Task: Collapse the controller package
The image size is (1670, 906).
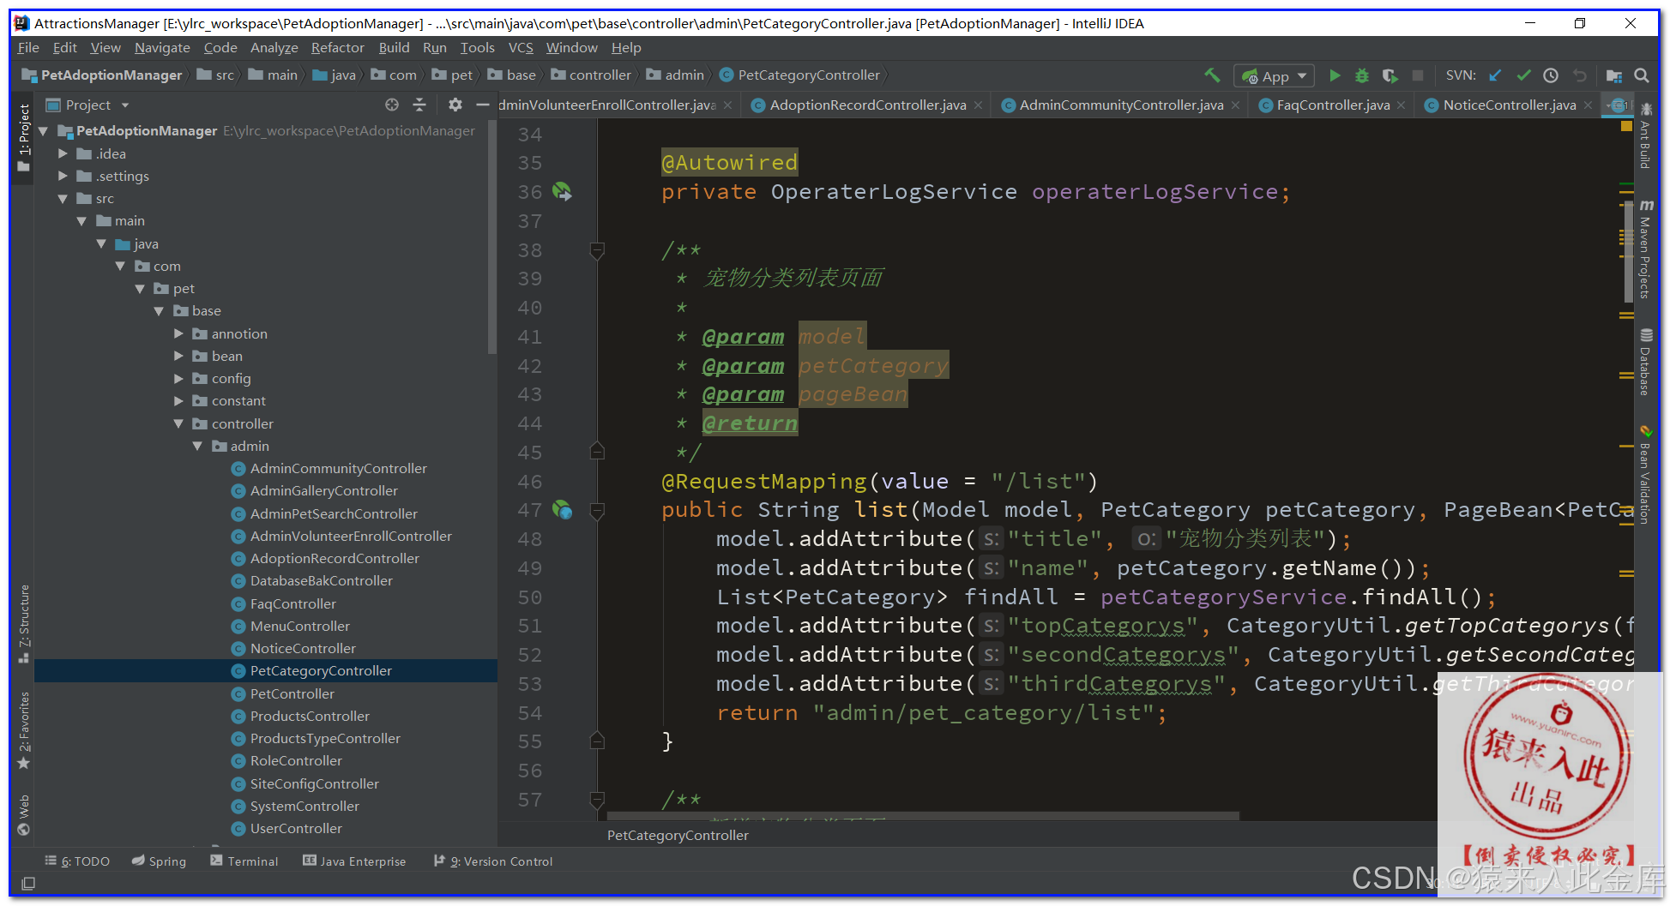Action: point(178,423)
